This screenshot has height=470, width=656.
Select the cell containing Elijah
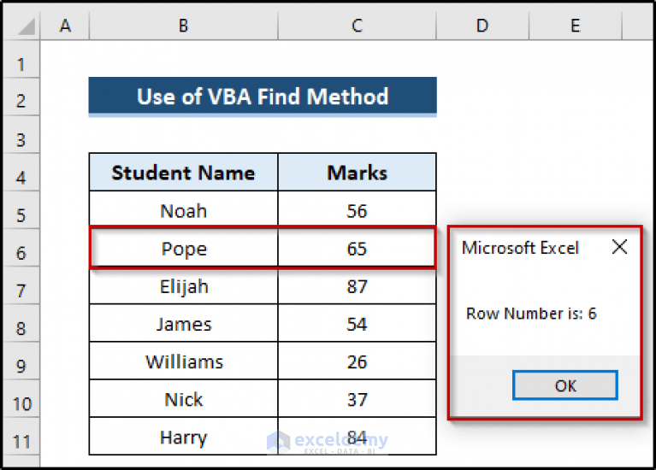(x=183, y=285)
